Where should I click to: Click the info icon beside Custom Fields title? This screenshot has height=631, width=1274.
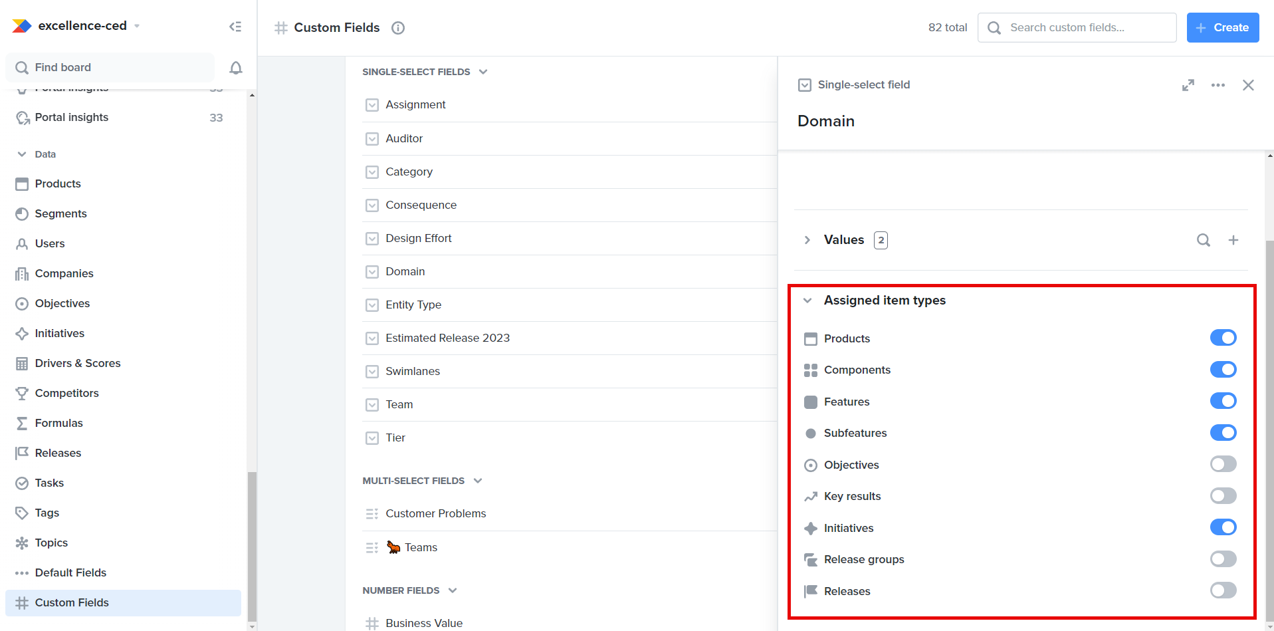(x=398, y=28)
